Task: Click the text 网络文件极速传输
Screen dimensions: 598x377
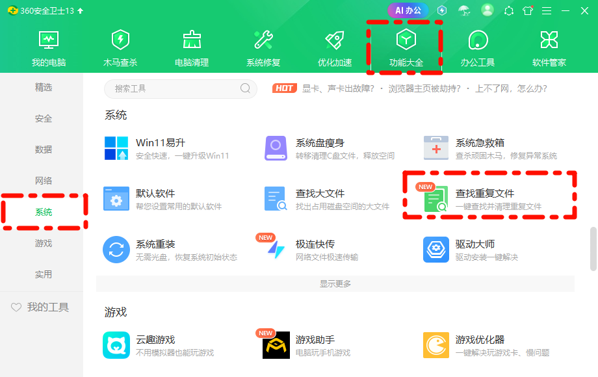Action: click(x=327, y=257)
